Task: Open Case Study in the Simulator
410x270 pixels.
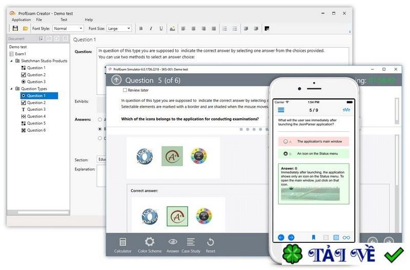Action: click(191, 245)
